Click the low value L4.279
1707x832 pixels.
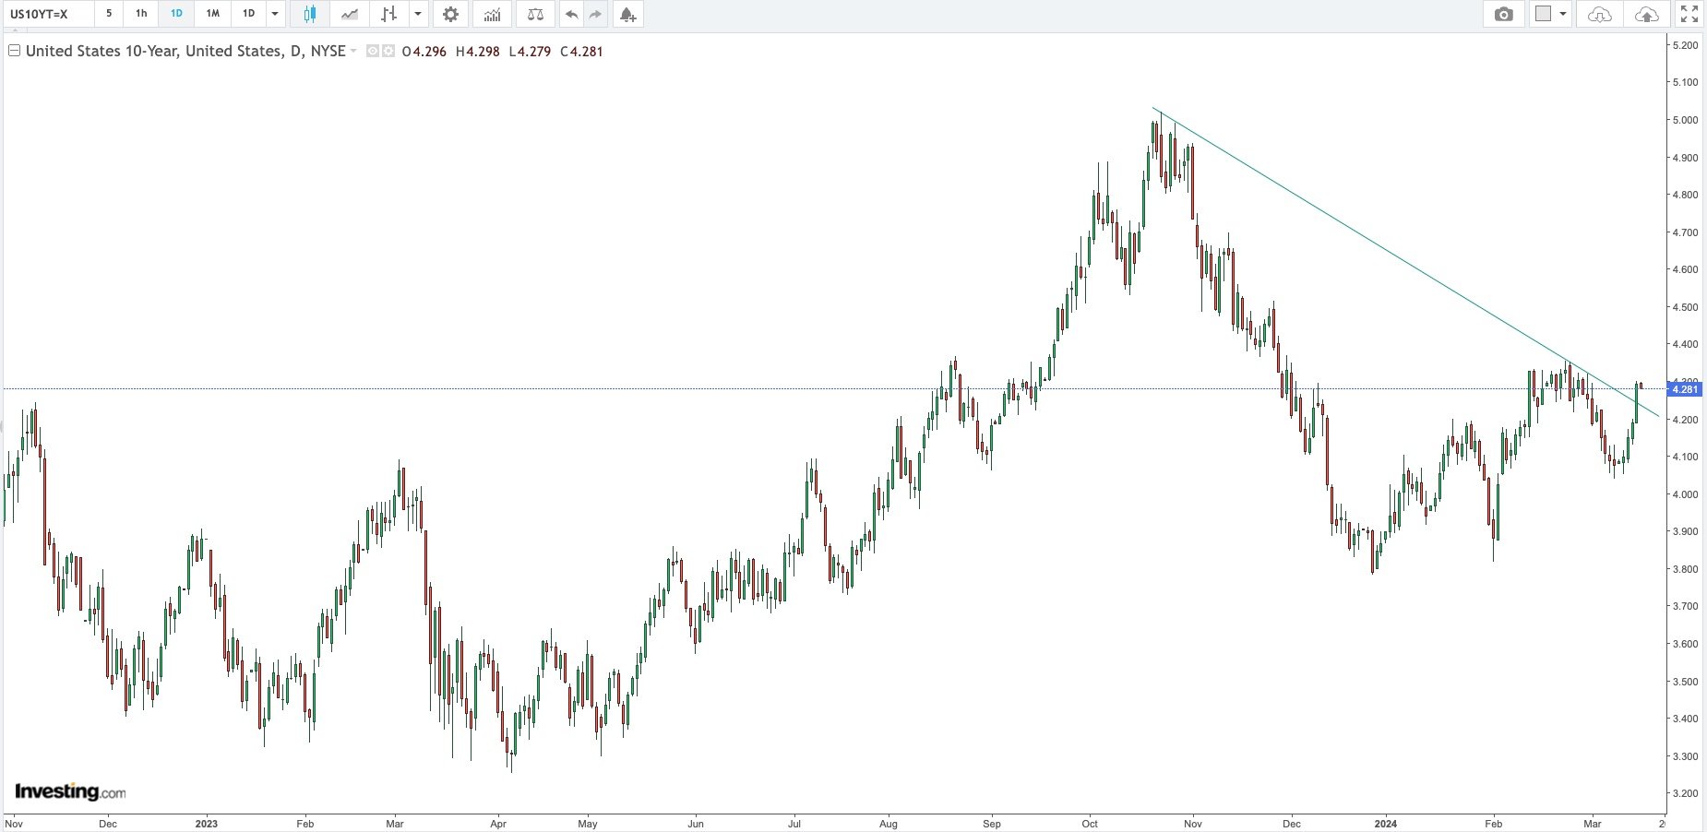click(x=530, y=52)
